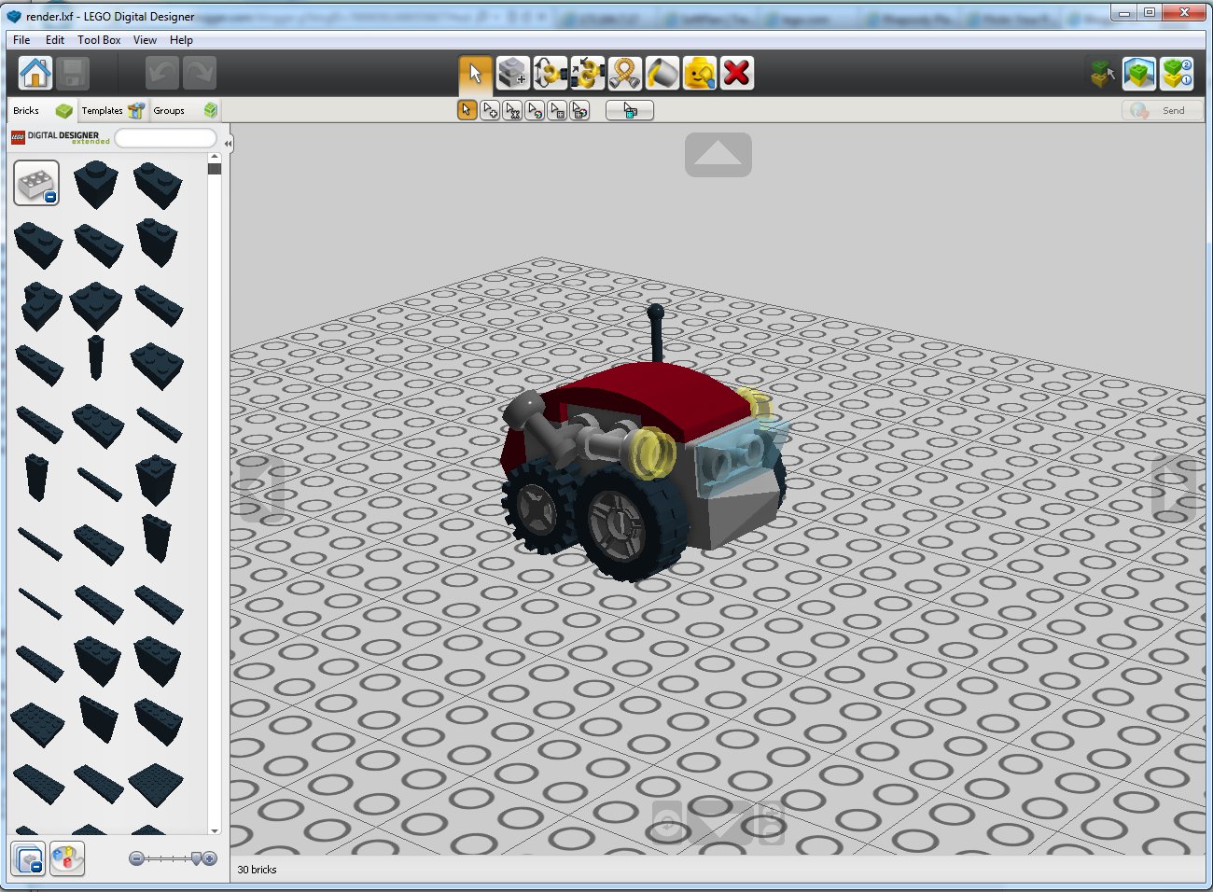Expand the camera view upward arrow
1213x892 pixels.
pos(718,154)
